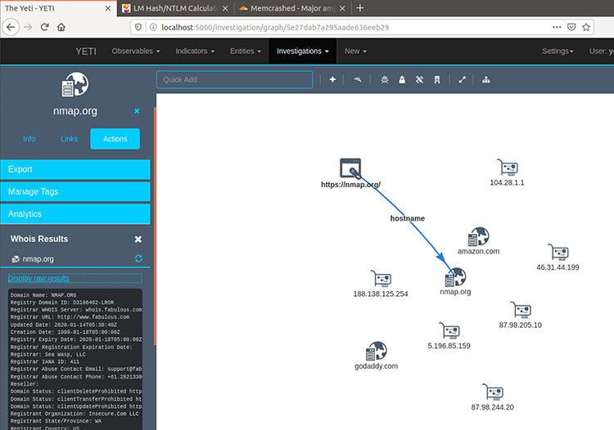Open a new browser tab
The height and width of the screenshot is (430, 614).
coord(360,8)
